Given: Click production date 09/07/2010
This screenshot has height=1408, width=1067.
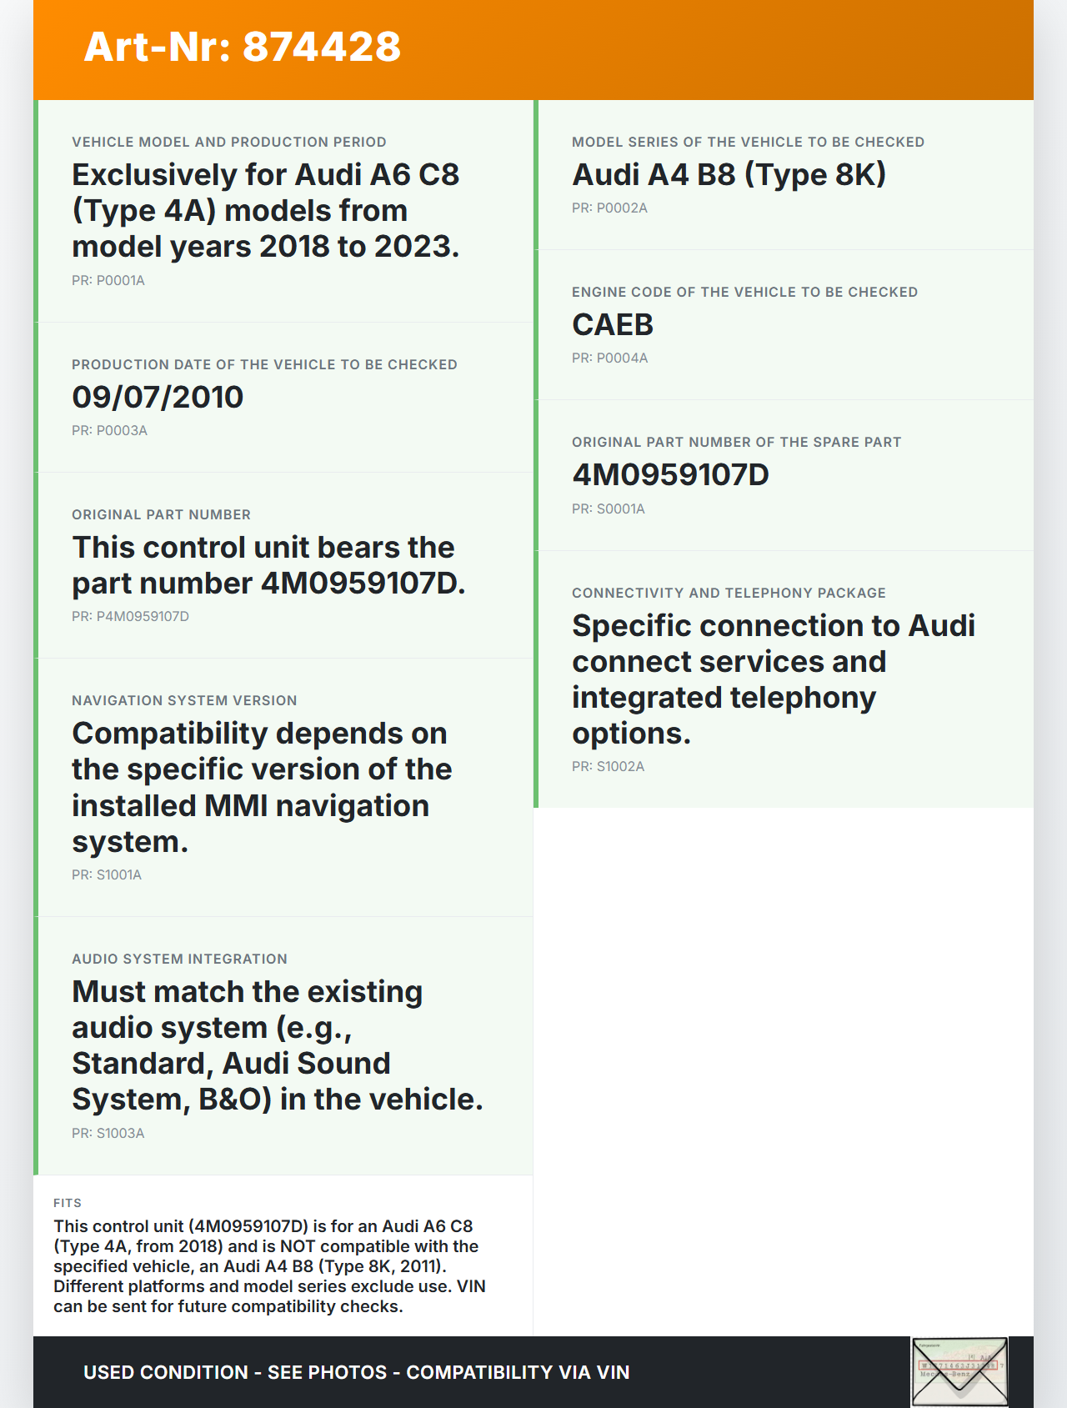Looking at the screenshot, I should pos(158,397).
